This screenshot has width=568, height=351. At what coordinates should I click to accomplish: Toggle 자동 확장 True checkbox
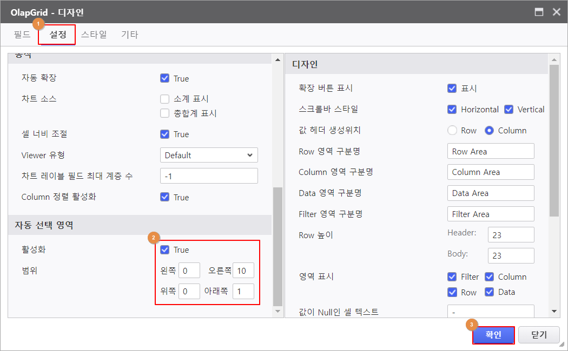point(165,78)
